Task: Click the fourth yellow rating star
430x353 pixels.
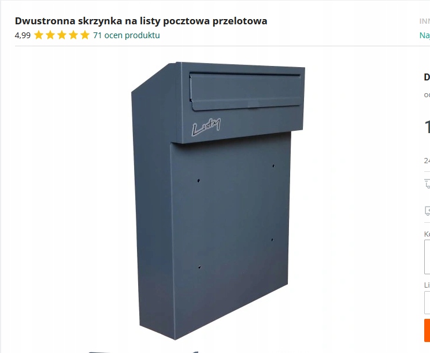Action: pos(73,35)
